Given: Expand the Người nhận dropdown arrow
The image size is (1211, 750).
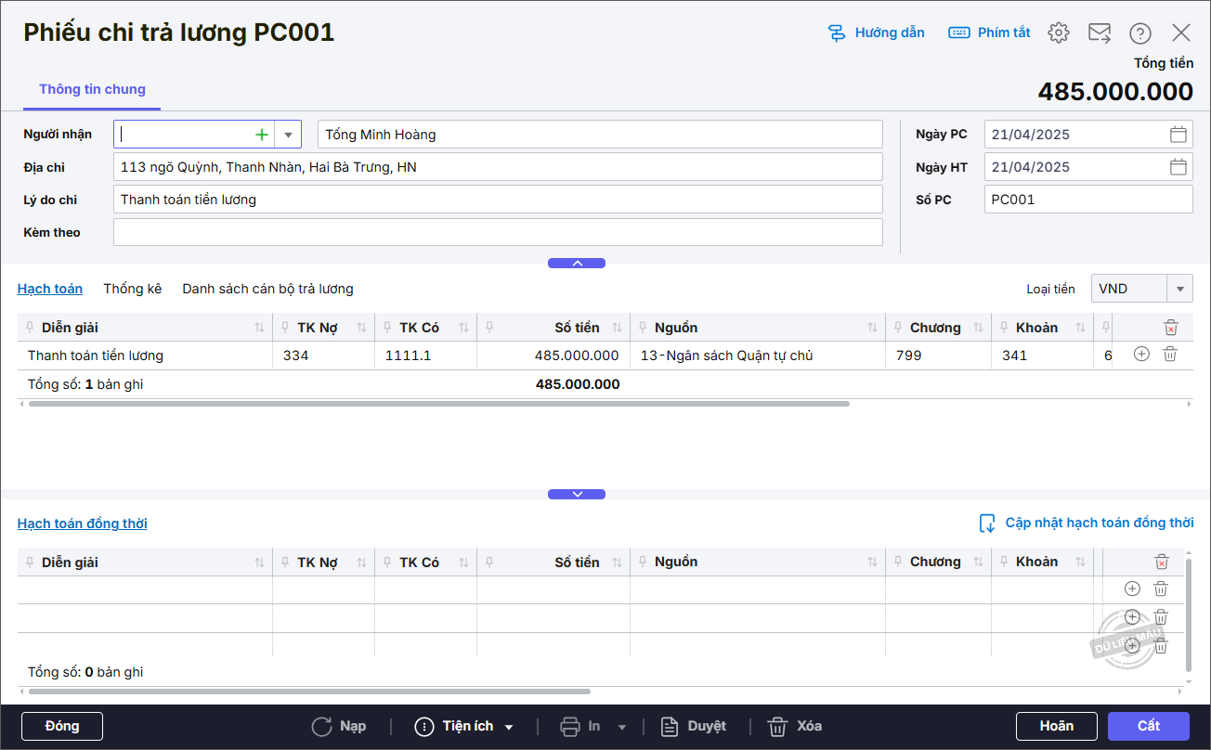Looking at the screenshot, I should coord(288,135).
